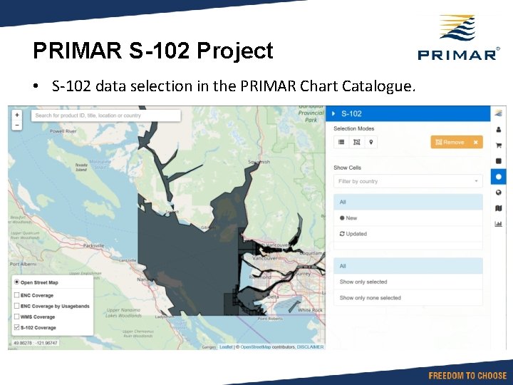Zoom out on the map
This screenshot has width=513, height=385.
tap(17, 125)
